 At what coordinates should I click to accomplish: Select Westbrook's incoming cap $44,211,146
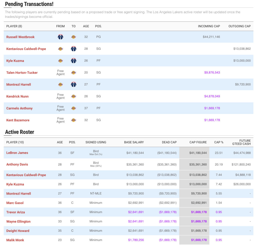coord(211,37)
